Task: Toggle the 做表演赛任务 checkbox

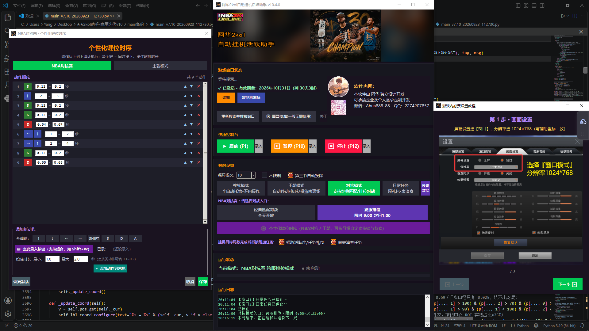Action: (333, 242)
